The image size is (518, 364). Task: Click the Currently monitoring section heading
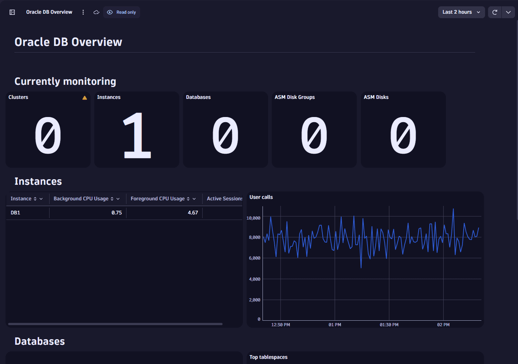tap(65, 81)
